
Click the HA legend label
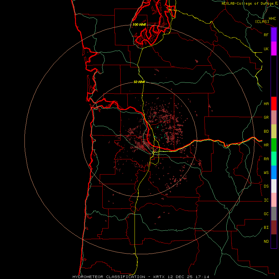[x=266, y=104]
